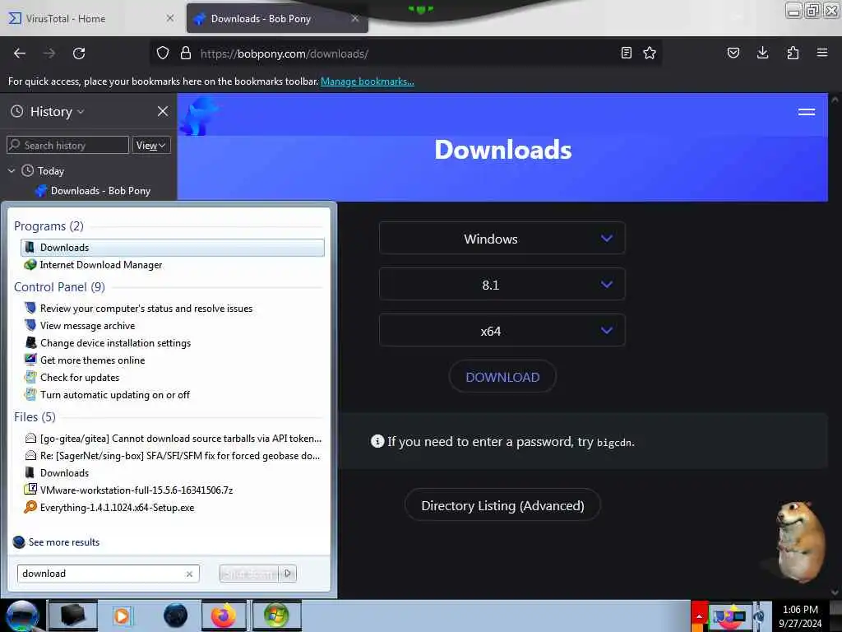Click the Bob Pony logo in header

pos(198,115)
